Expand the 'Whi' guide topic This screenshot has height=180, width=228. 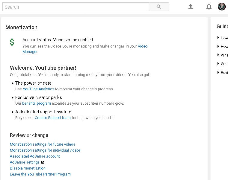coord(223,64)
